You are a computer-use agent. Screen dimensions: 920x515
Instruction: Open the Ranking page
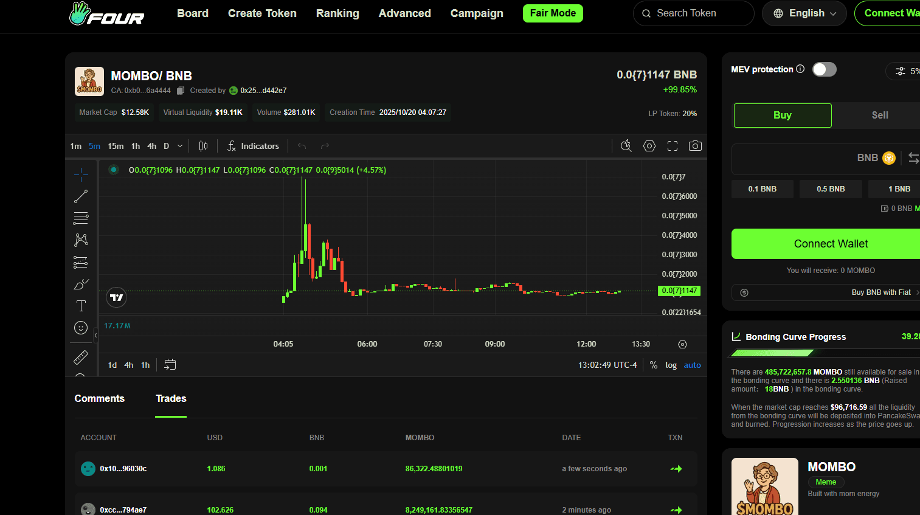[337, 13]
